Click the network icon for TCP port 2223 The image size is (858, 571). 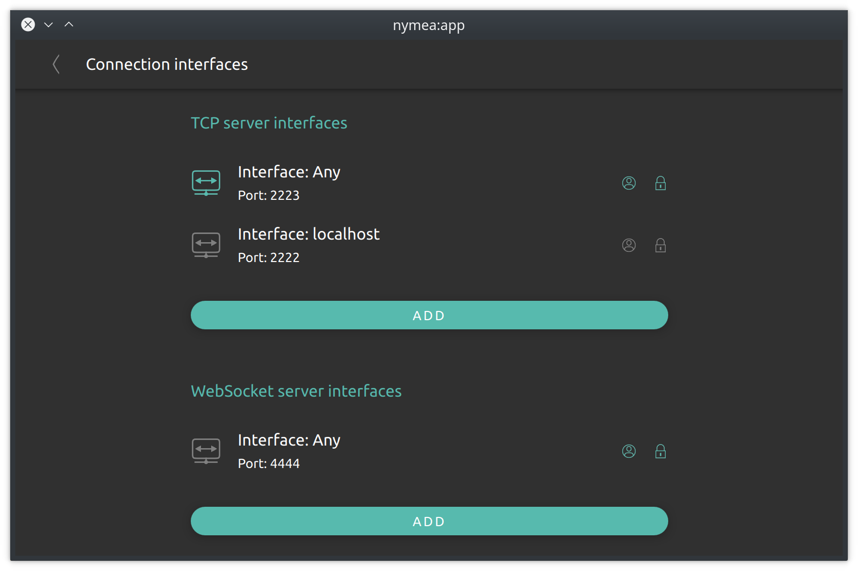(206, 183)
